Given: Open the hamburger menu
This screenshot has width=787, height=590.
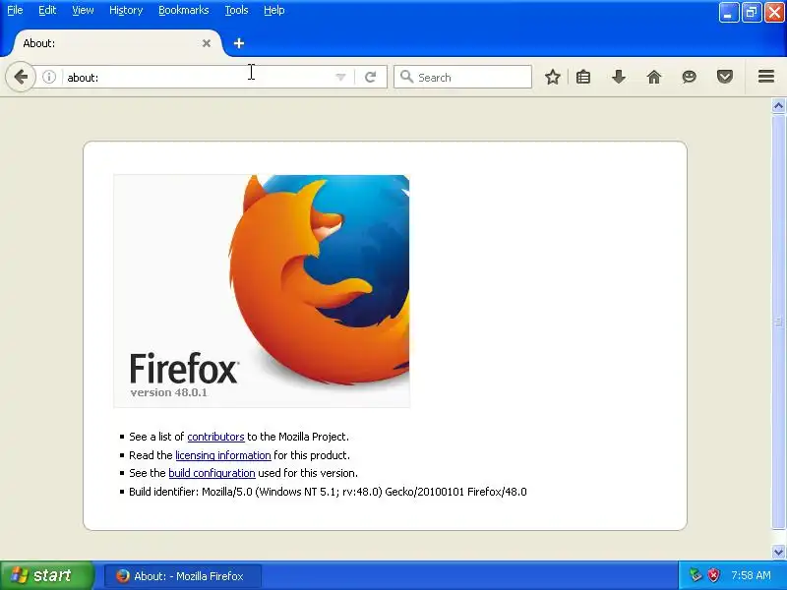Looking at the screenshot, I should coord(766,77).
